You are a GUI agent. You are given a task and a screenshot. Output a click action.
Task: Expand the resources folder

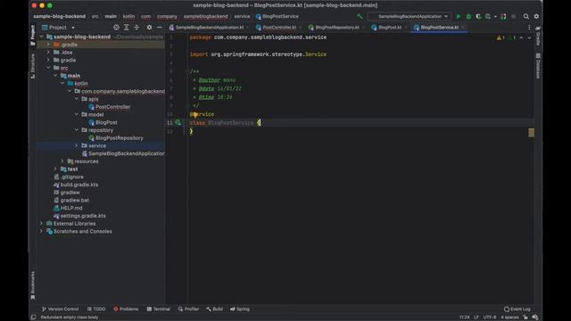[x=62, y=161]
